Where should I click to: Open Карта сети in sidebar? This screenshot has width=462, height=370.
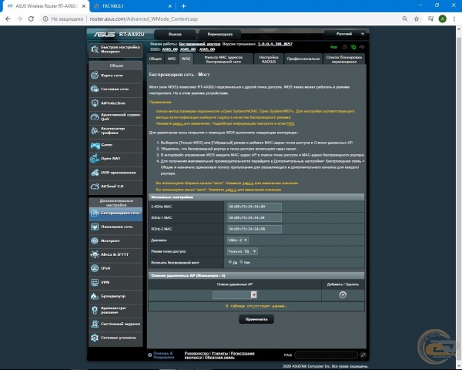pyautogui.click(x=115, y=76)
